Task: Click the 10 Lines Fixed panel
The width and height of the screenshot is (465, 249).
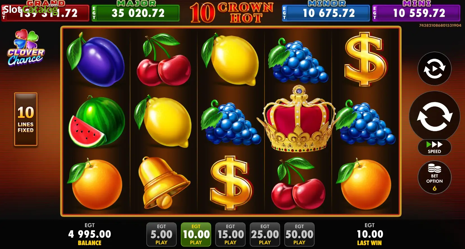Action: pyautogui.click(x=26, y=119)
